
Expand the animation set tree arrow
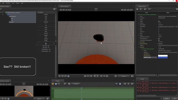3,12
